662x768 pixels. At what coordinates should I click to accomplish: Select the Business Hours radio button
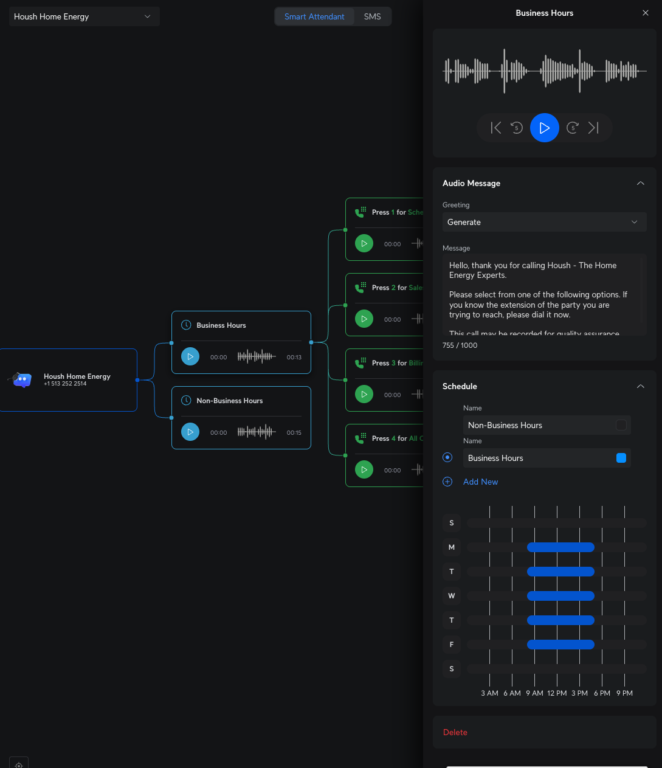(447, 457)
